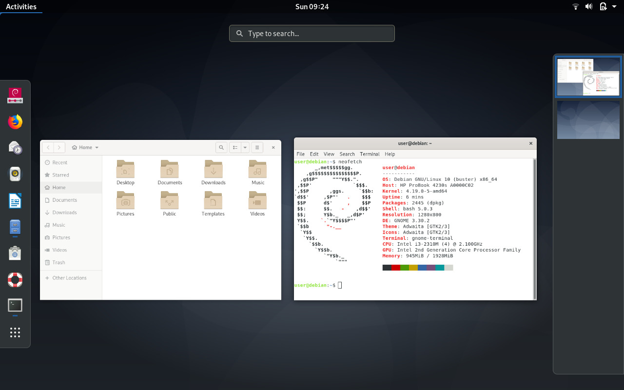Open the Downloads folder icon
This screenshot has width=624, height=390.
click(x=214, y=170)
